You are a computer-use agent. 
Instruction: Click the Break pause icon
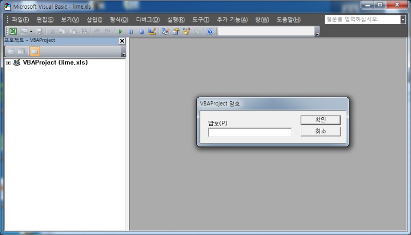(131, 31)
